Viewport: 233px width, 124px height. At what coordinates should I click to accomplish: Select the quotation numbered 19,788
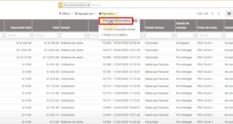tap(107, 64)
